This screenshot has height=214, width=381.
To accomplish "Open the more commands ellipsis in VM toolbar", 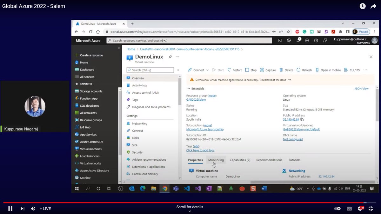I will pos(365,70).
